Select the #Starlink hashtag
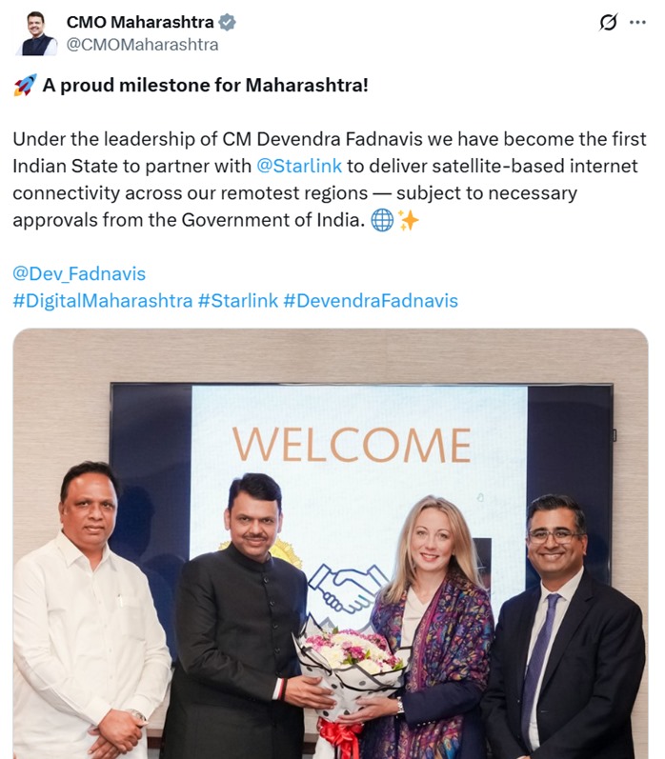 tap(238, 301)
